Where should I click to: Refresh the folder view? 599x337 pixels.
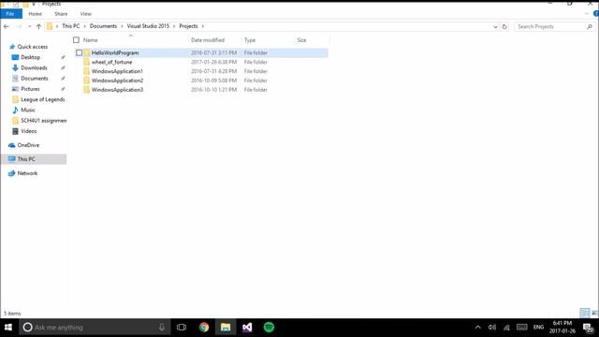(504, 26)
